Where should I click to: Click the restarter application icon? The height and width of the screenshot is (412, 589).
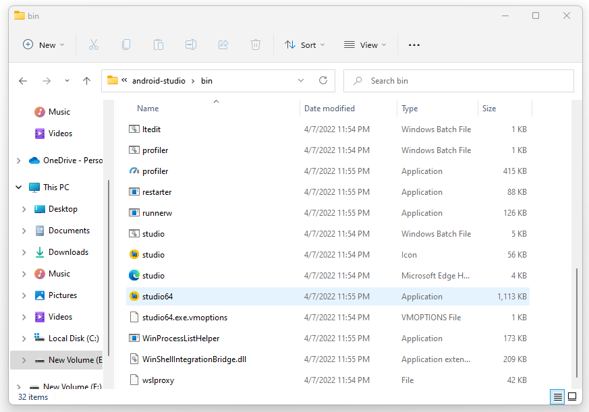point(134,192)
